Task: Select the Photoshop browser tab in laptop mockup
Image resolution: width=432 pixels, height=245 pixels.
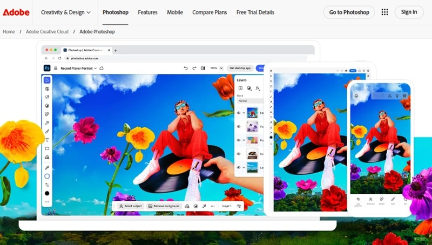Action: (87, 50)
